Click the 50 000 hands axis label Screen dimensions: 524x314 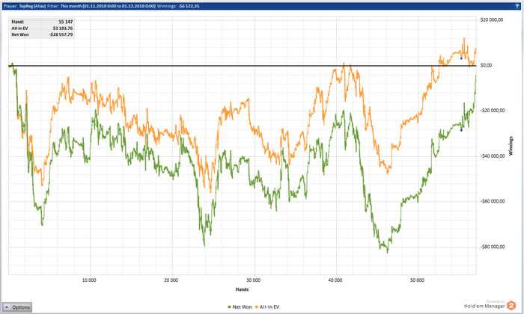click(417, 280)
